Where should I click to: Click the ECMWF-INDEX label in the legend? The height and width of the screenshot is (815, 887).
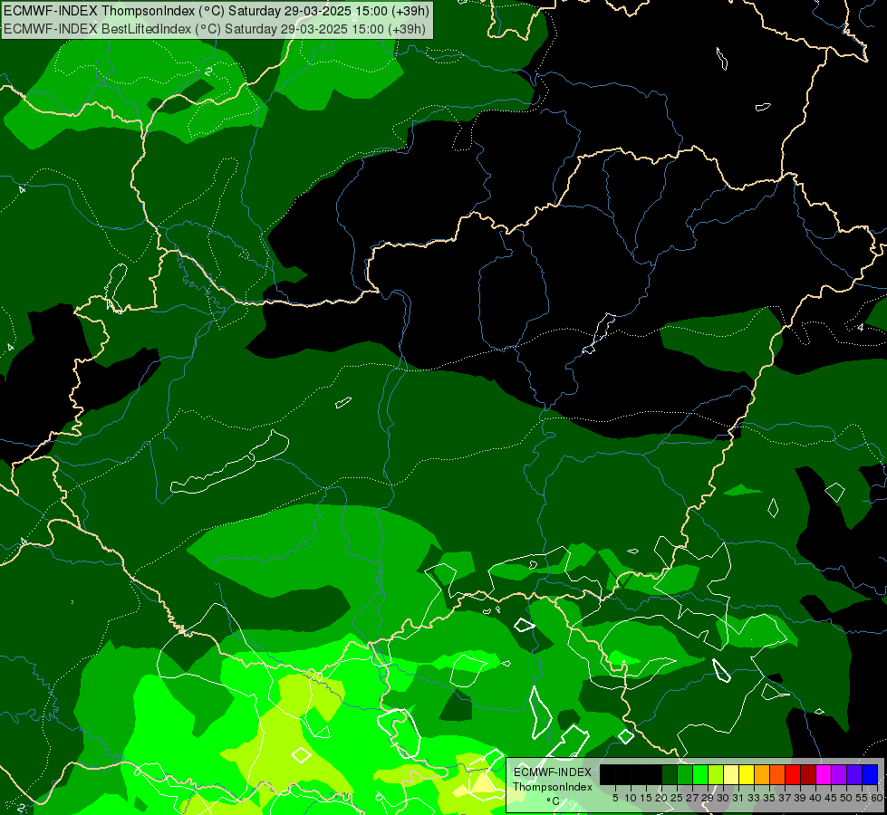pos(552,772)
